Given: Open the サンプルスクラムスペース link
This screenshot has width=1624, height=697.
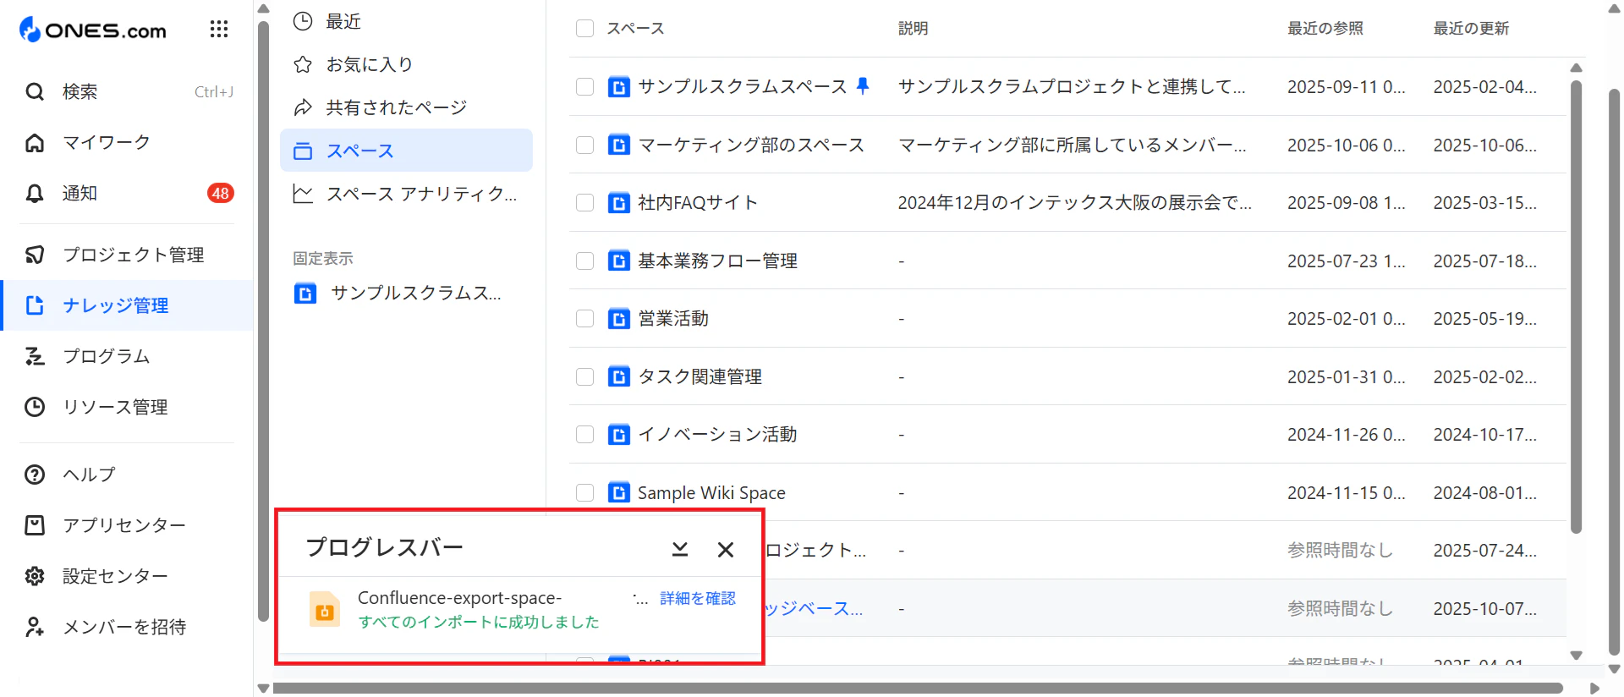Looking at the screenshot, I should coord(742,86).
